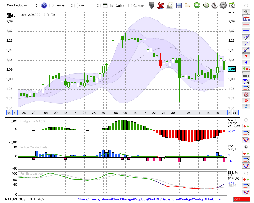Click the red prohibition sign icon
254x203 pixels.
(x=246, y=94)
